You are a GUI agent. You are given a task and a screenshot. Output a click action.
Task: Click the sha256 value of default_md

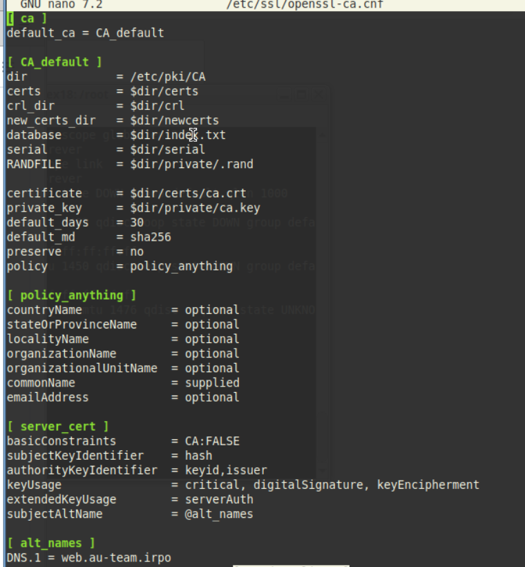pyautogui.click(x=151, y=236)
